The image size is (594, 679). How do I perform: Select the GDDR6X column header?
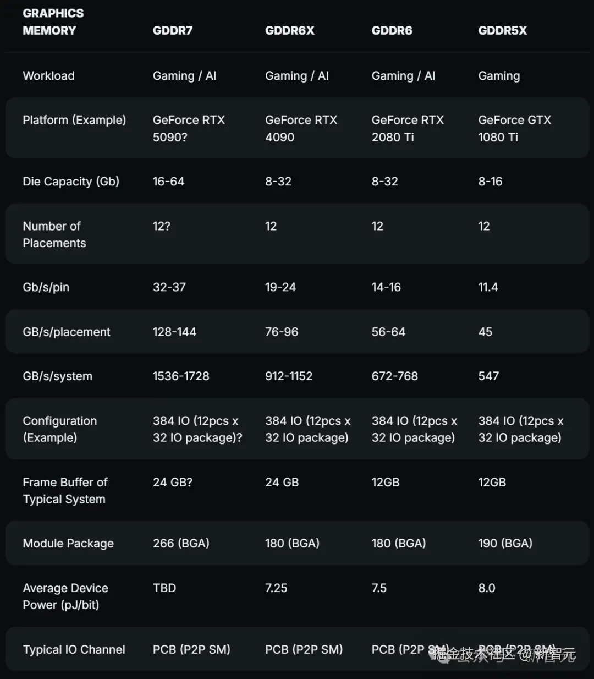[290, 30]
